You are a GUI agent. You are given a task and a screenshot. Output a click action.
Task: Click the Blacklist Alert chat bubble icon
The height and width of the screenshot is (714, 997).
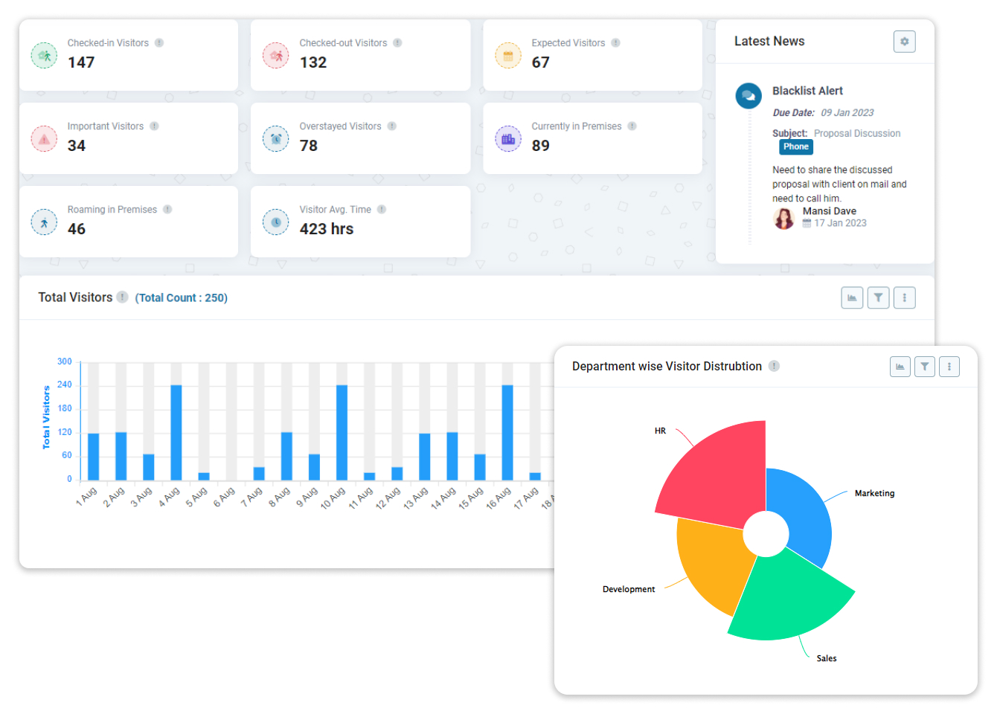748,96
